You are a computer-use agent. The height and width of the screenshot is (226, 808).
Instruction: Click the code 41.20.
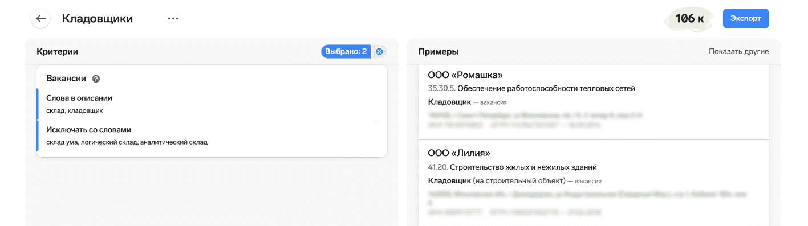click(437, 167)
